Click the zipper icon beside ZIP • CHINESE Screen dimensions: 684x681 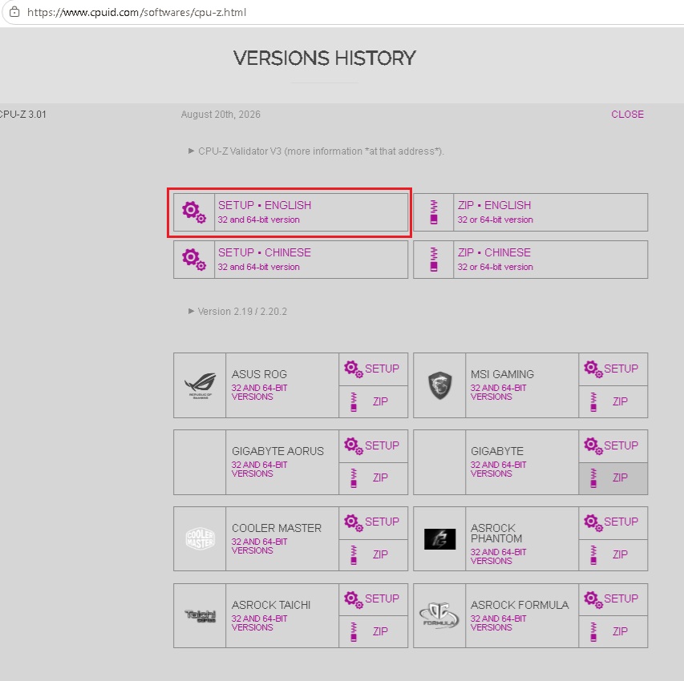pyautogui.click(x=434, y=260)
